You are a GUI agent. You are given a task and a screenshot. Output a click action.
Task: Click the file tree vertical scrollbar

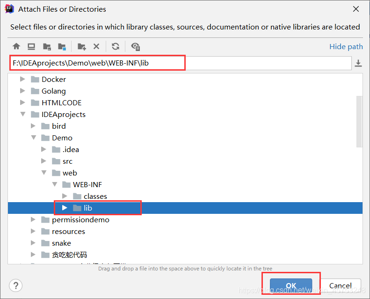pos(359,122)
